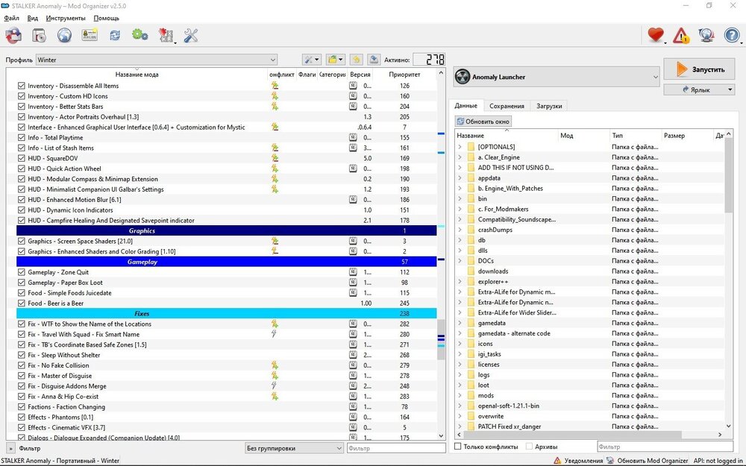This screenshot has width=746, height=466.
Task: Uncheck the HUD - SquareDOV mod
Action: 22,158
